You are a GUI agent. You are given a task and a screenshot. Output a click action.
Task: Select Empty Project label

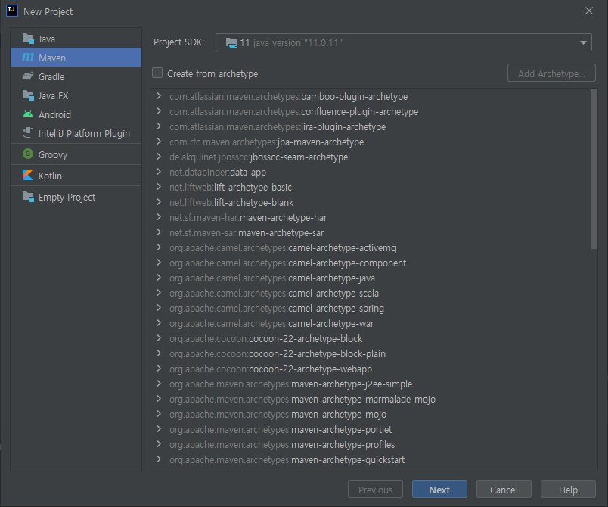(x=67, y=197)
